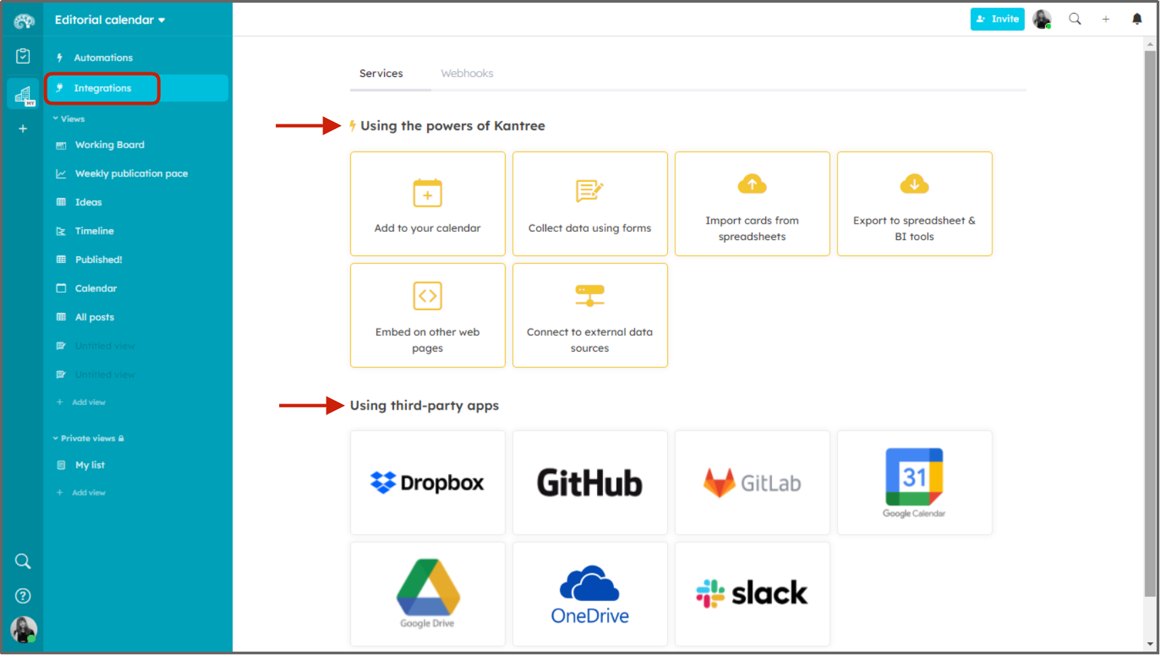Click Embed on other web pages text
Viewport: 1160px width, 655px height.
pos(428,340)
